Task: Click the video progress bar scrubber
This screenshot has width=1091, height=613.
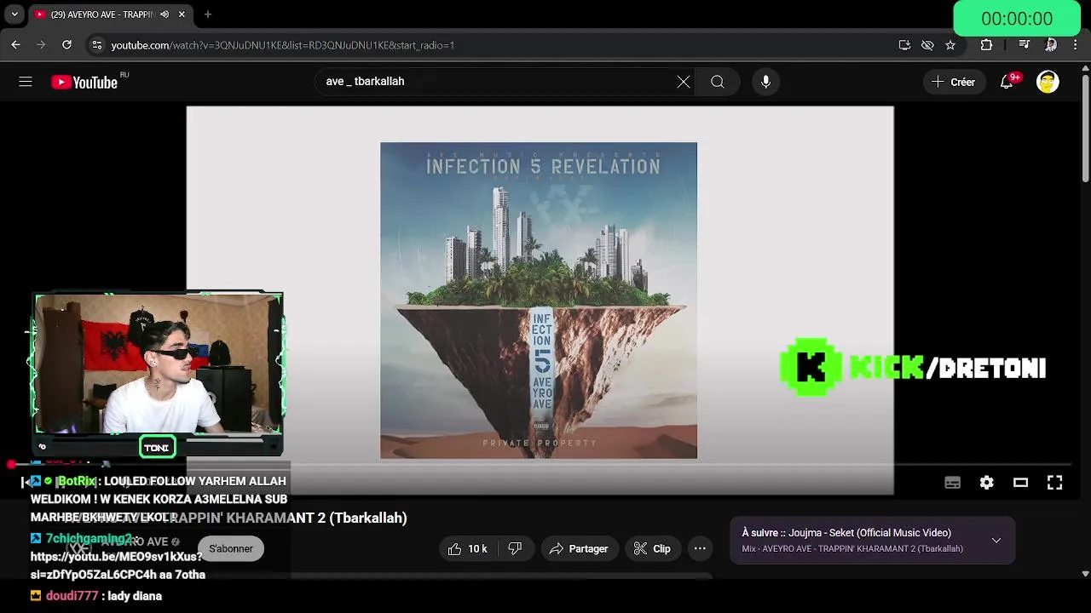Action: pos(12,465)
